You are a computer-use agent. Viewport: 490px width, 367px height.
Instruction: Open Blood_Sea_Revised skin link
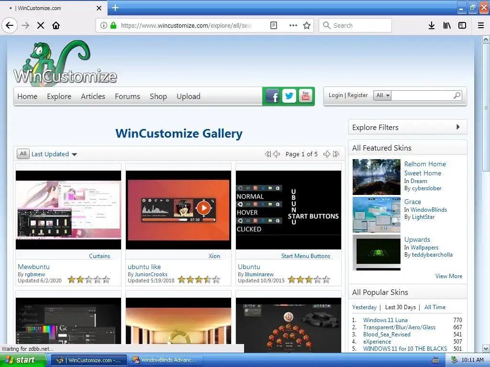(387, 334)
